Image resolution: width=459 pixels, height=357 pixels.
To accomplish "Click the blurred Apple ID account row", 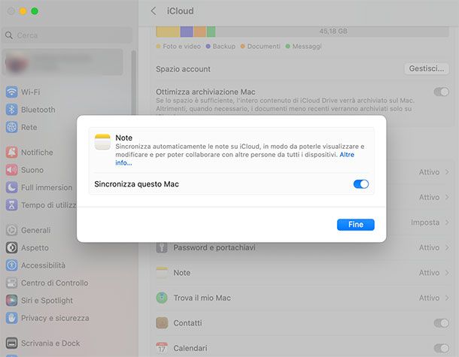I will pos(62,62).
